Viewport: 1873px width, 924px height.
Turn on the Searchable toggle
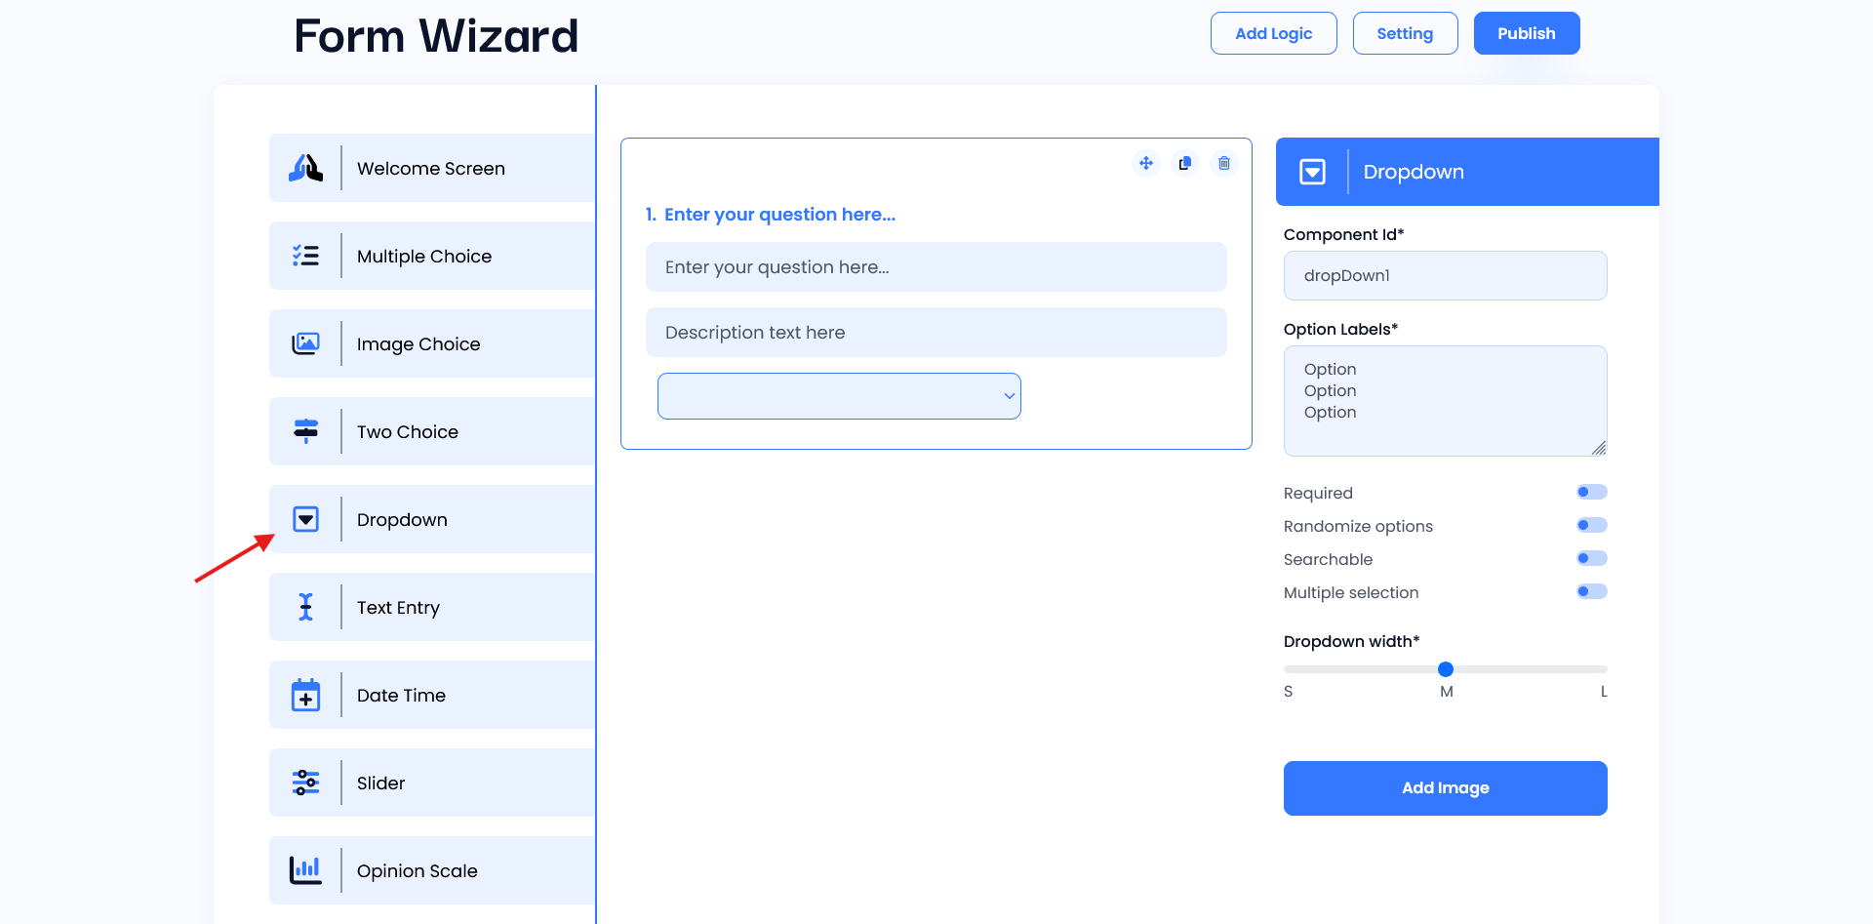click(1591, 558)
